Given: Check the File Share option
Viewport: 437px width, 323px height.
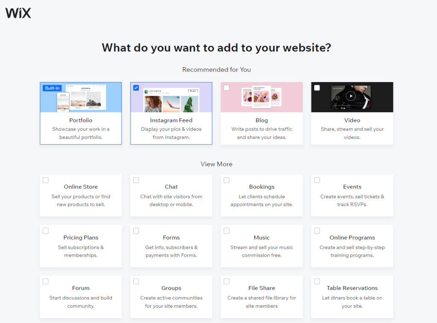Looking at the screenshot, I should (227, 281).
